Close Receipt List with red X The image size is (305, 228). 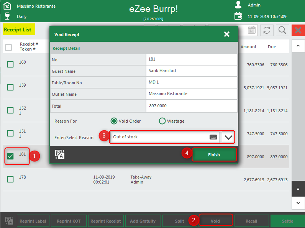point(298,30)
